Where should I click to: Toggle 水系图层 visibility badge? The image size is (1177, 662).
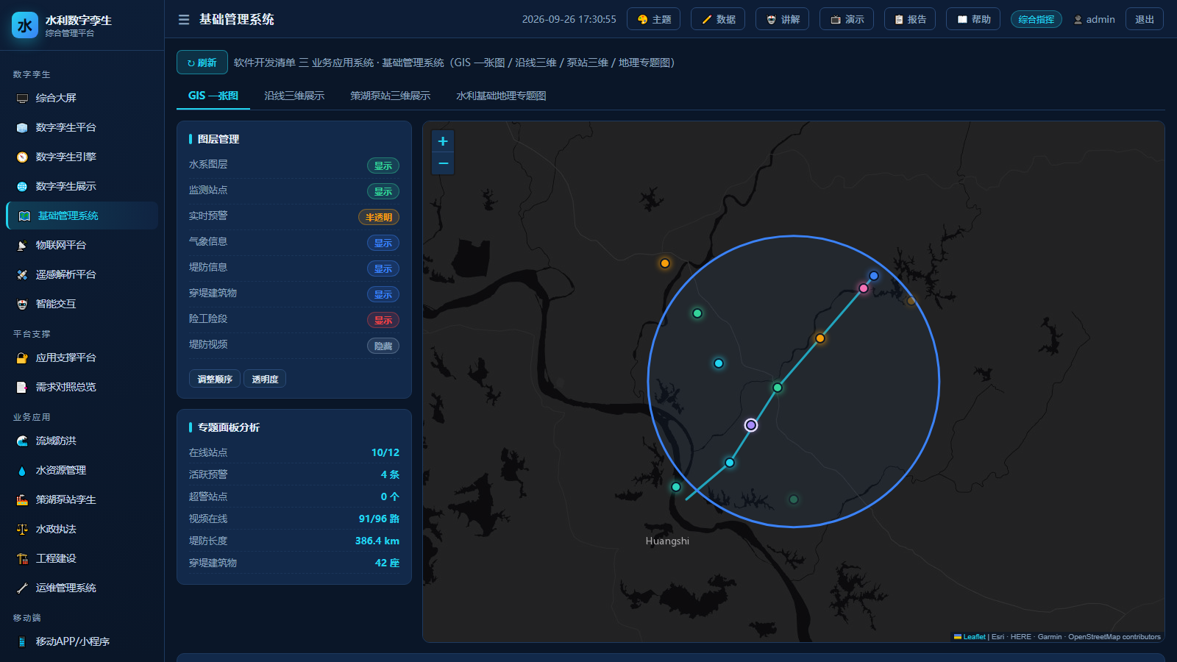tap(383, 165)
